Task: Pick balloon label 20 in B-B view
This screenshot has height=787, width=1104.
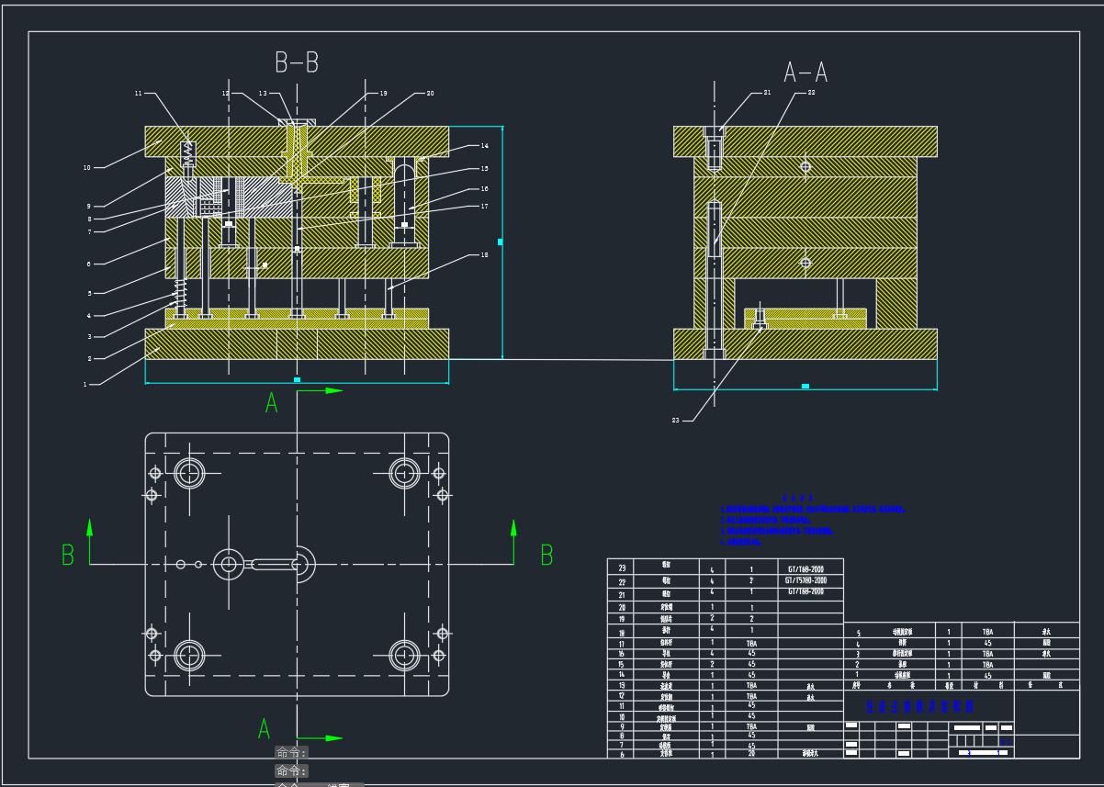Action: click(429, 93)
